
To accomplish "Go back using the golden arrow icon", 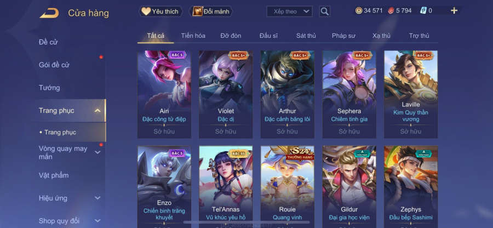I will [x=49, y=13].
